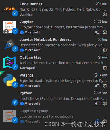Click sync-ignored icon on Pylance row
110x130 pixels.
point(97,86)
